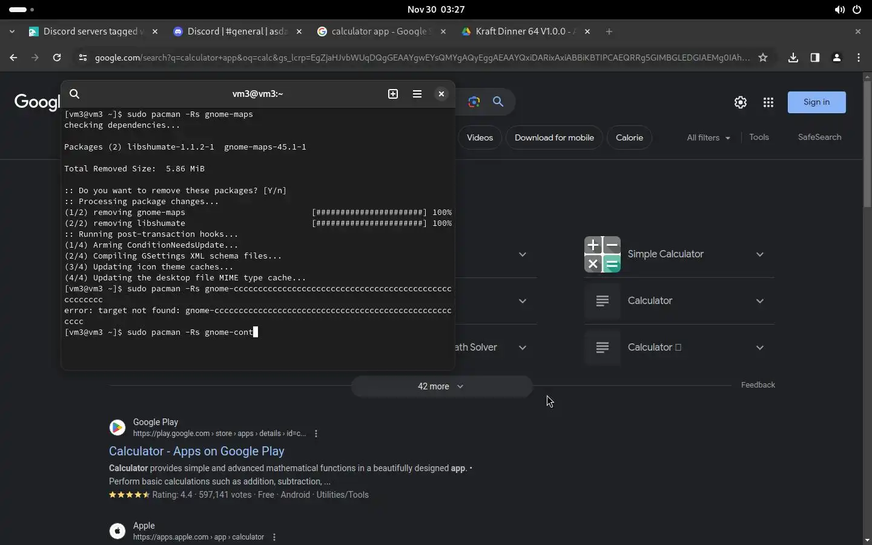872x545 pixels.
Task: Expand 42 more results
Action: [441, 386]
